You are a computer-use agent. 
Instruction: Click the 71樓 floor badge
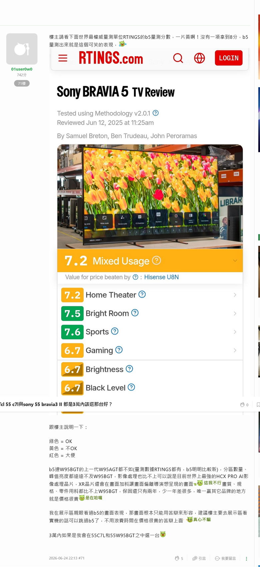coord(22,83)
